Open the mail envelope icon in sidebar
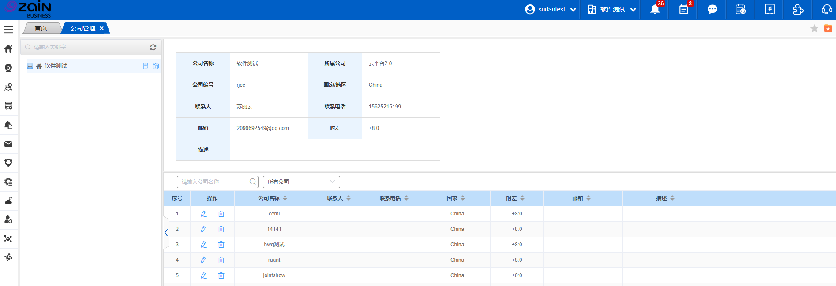Screen dimensions: 836x286 (x=8, y=144)
